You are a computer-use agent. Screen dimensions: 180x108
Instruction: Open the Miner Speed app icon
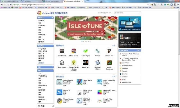coord(74,51)
